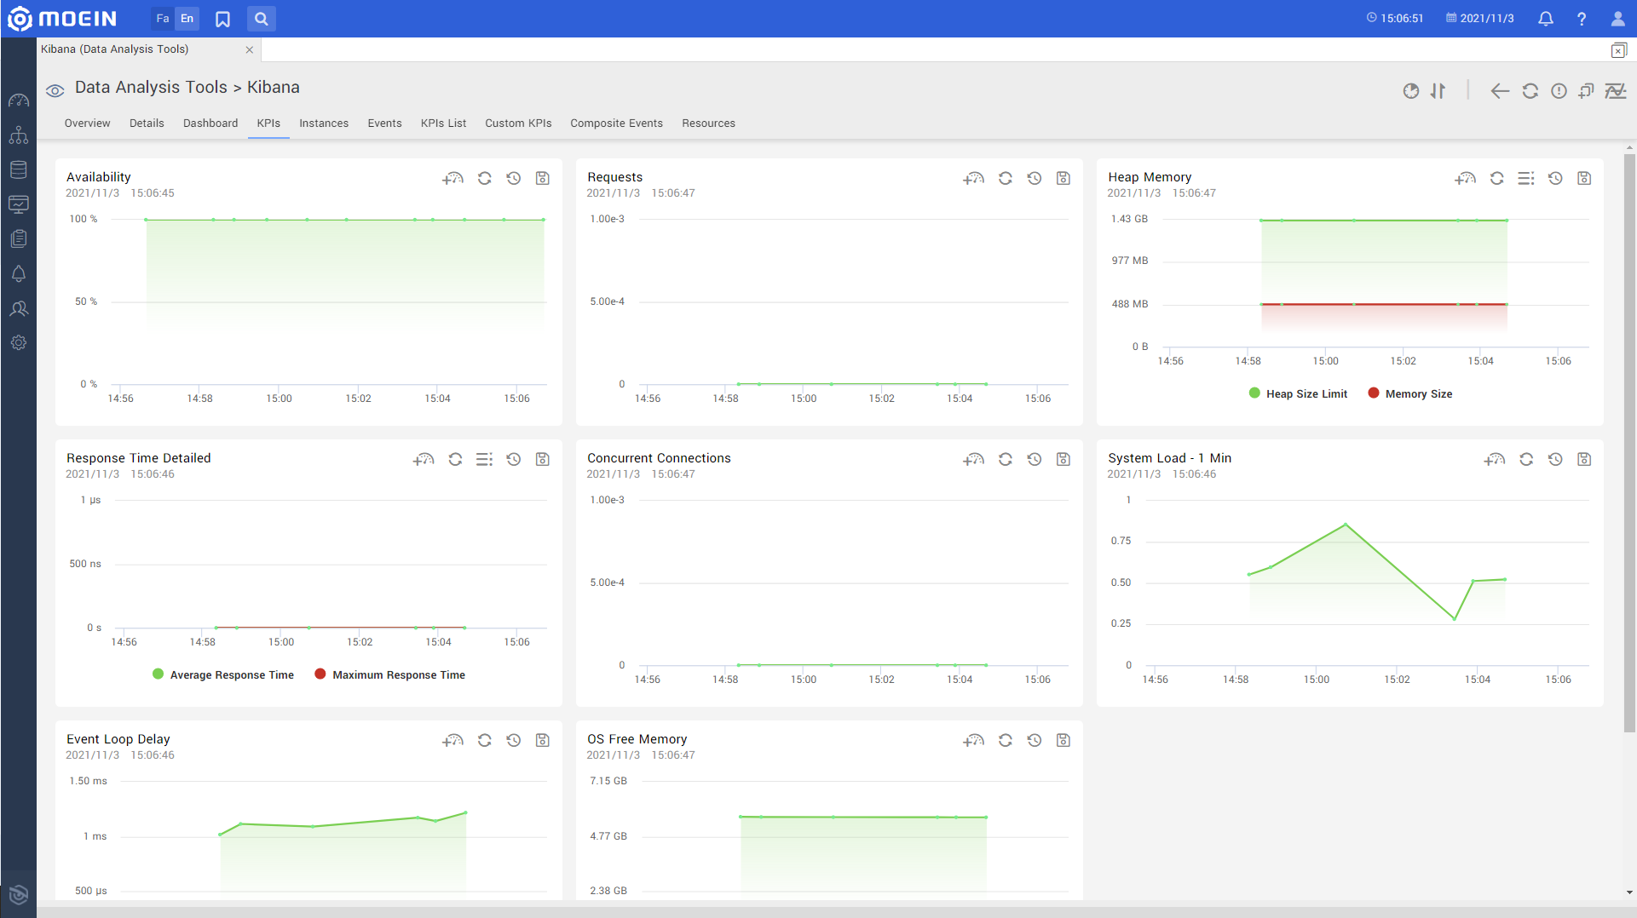
Task: Switch language to En
Action: point(187,18)
